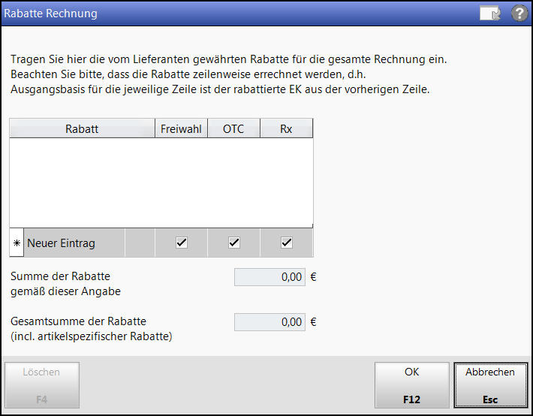Image resolution: width=533 pixels, height=416 pixels.
Task: Uncheck the Freiwahl checkbox in new entry row
Action: [x=182, y=243]
